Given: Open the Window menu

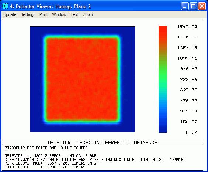Looking at the screenshot, I should click(x=59, y=14).
